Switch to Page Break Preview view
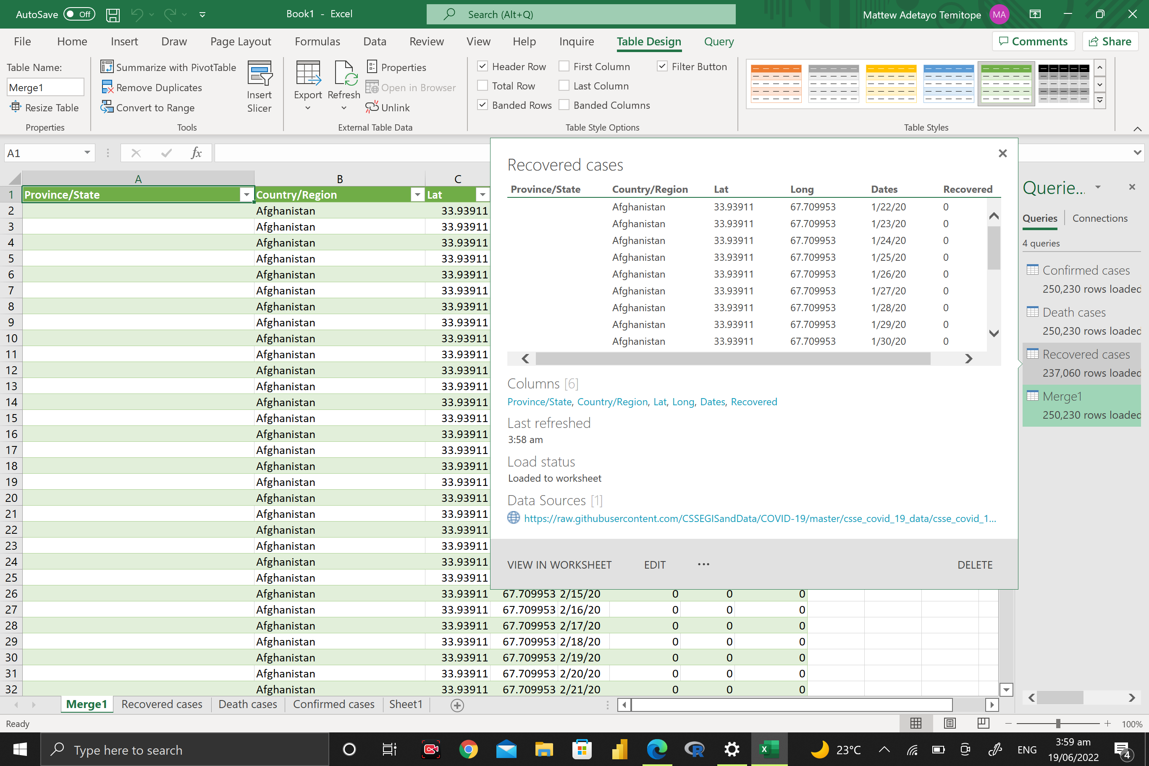 pyautogui.click(x=983, y=724)
